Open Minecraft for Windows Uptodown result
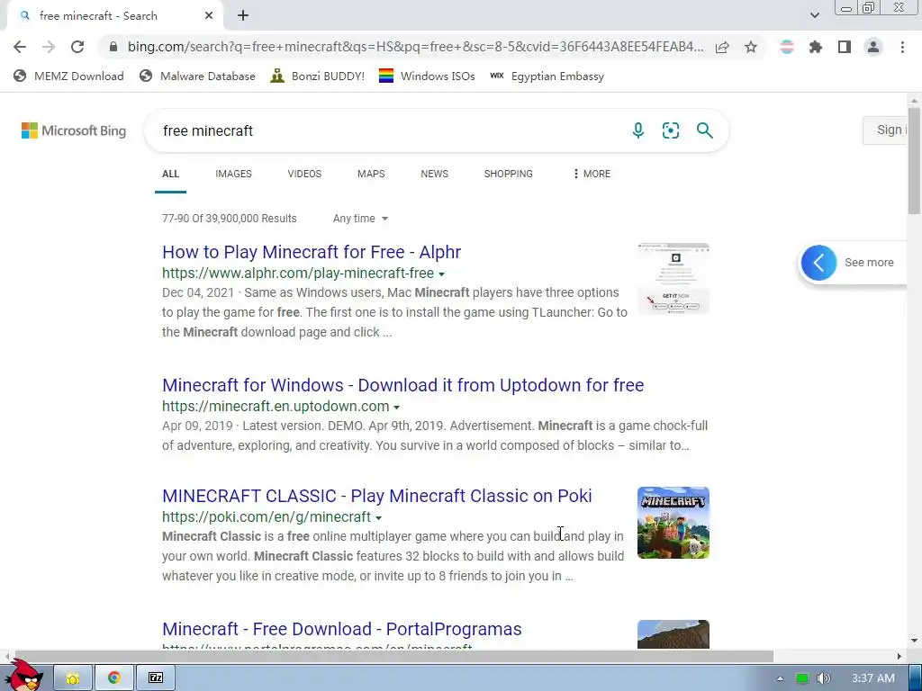The image size is (922, 691). click(402, 385)
